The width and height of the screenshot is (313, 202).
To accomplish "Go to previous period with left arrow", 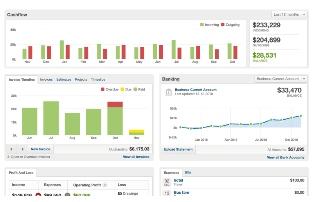I will pos(11,149).
